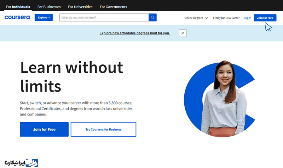Click the Coursera logo

pyautogui.click(x=17, y=17)
